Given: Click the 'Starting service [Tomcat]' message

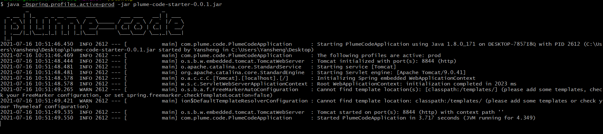Looking at the screenshot, I should 356,67.
